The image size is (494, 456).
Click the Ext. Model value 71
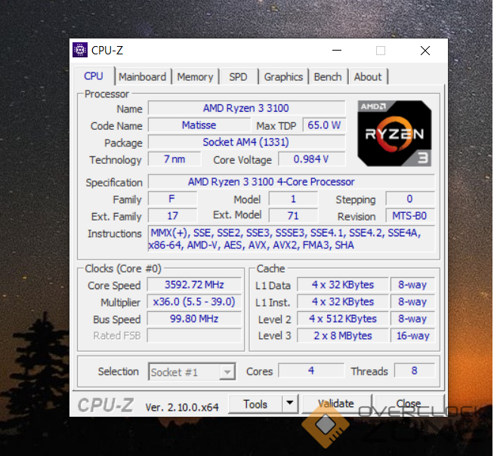pos(293,216)
